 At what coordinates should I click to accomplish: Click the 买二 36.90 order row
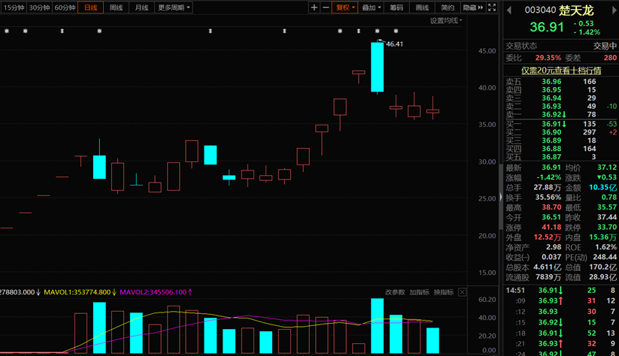[561, 132]
